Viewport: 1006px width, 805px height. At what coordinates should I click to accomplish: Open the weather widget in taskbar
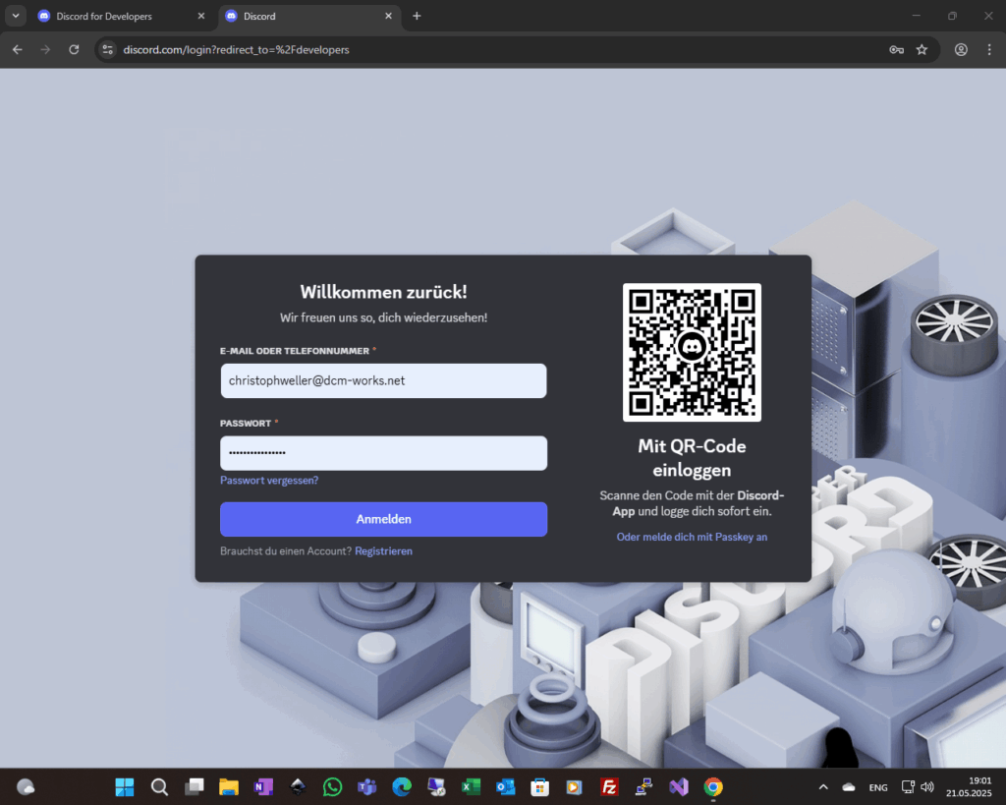(26, 787)
